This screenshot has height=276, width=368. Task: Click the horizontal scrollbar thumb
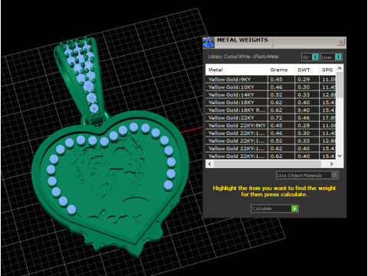coord(268,164)
